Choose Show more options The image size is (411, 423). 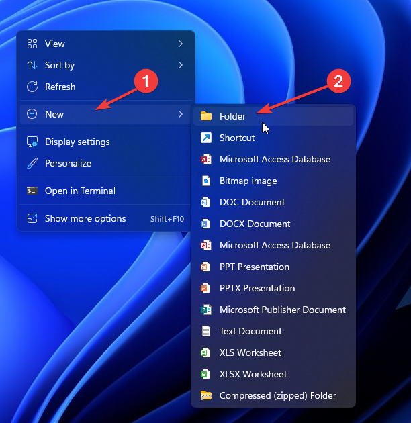(105, 218)
